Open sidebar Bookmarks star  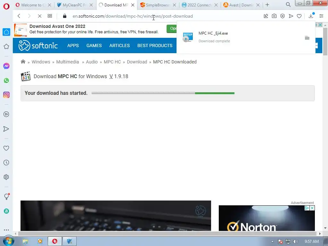[x=6, y=46]
